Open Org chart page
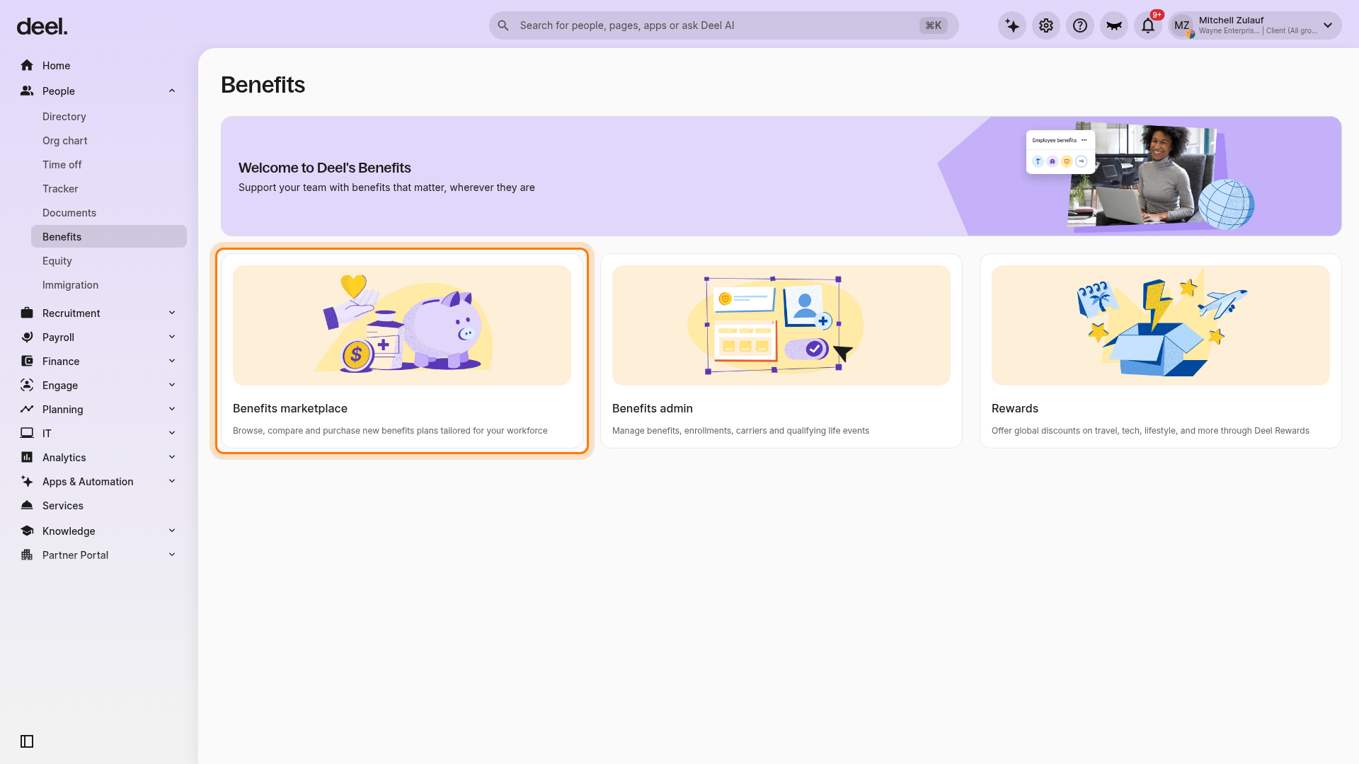 [x=109, y=141]
